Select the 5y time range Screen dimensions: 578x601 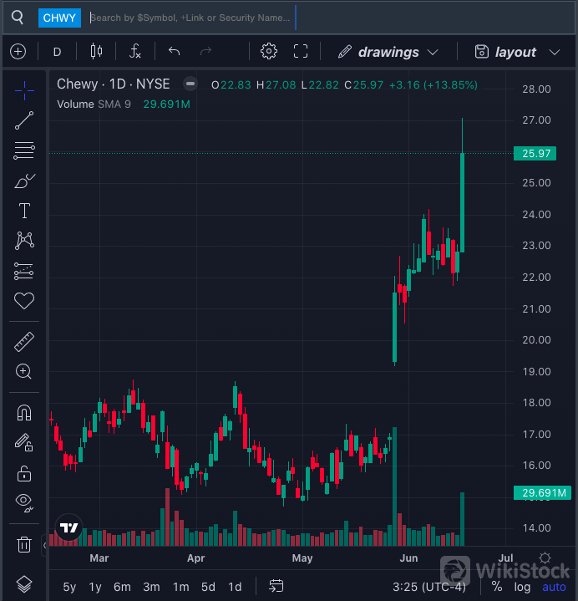point(70,587)
